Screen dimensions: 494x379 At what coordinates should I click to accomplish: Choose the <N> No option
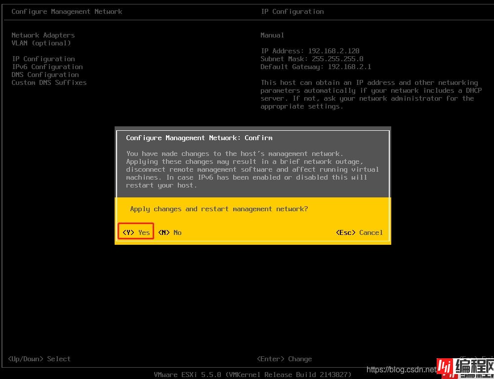169,232
